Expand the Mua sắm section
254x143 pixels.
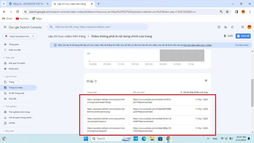point(8,131)
